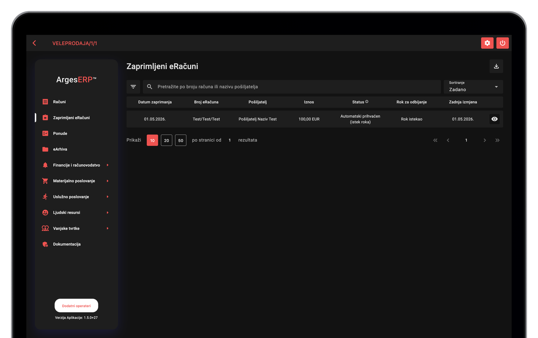
Task: Expand Uslužno poslovanje submenu arrow
Action: (108, 197)
